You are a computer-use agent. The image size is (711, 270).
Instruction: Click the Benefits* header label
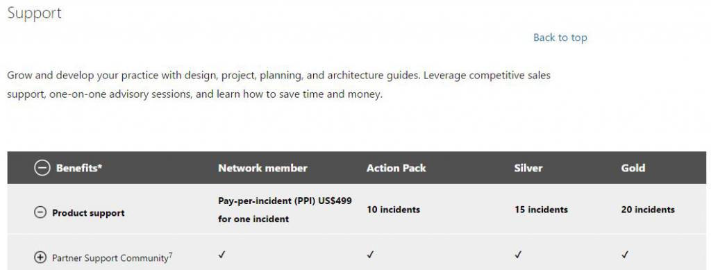click(x=79, y=168)
